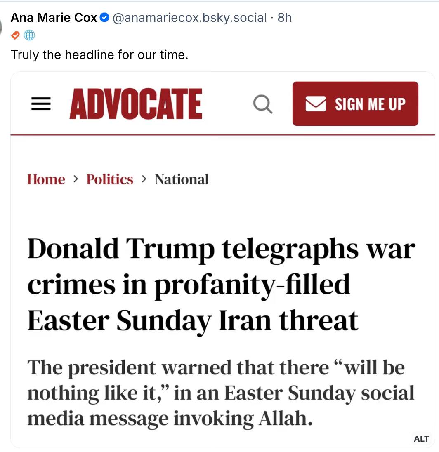Open the Politics breadcrumb
Viewport: 439px width, 452px height.
point(110,179)
